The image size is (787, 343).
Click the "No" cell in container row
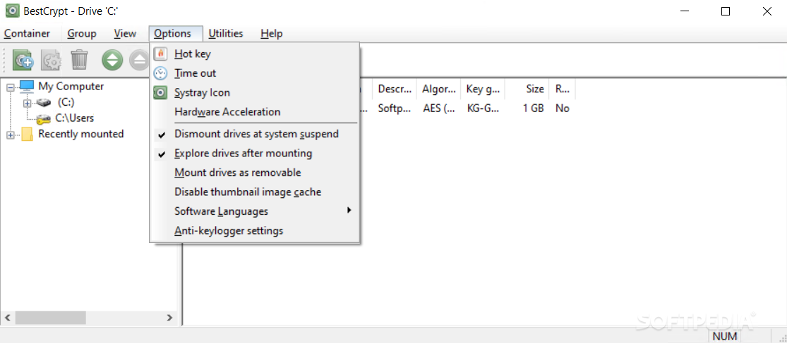[x=562, y=108]
